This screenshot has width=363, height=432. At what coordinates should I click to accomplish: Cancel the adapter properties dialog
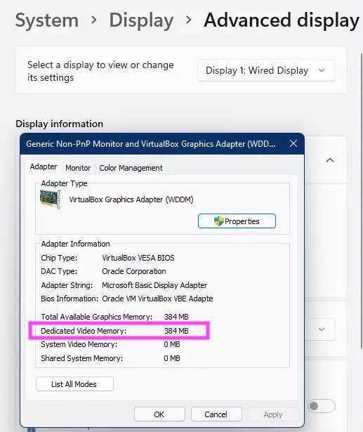click(x=216, y=414)
